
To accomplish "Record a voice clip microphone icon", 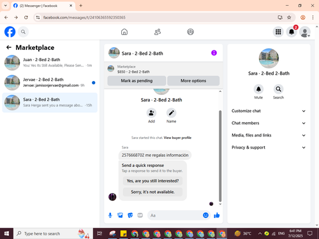I will point(110,215).
